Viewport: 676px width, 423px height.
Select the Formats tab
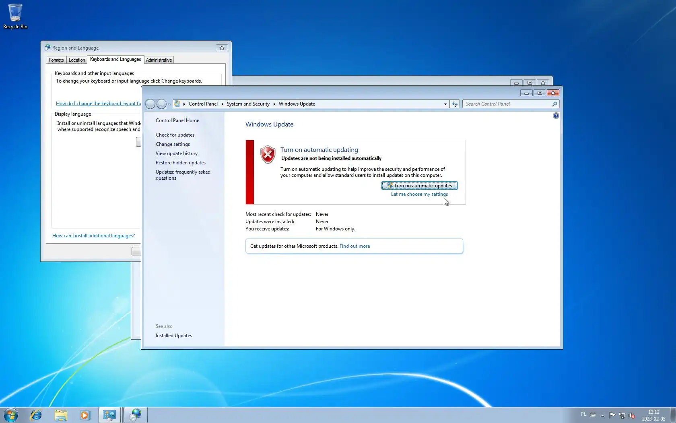point(56,60)
